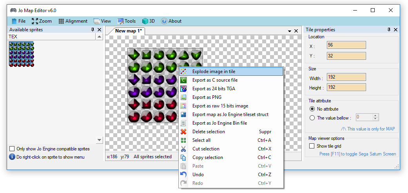This screenshot has height=193, width=408.
Task: Choose Undo from context menu
Action: click(x=231, y=174)
